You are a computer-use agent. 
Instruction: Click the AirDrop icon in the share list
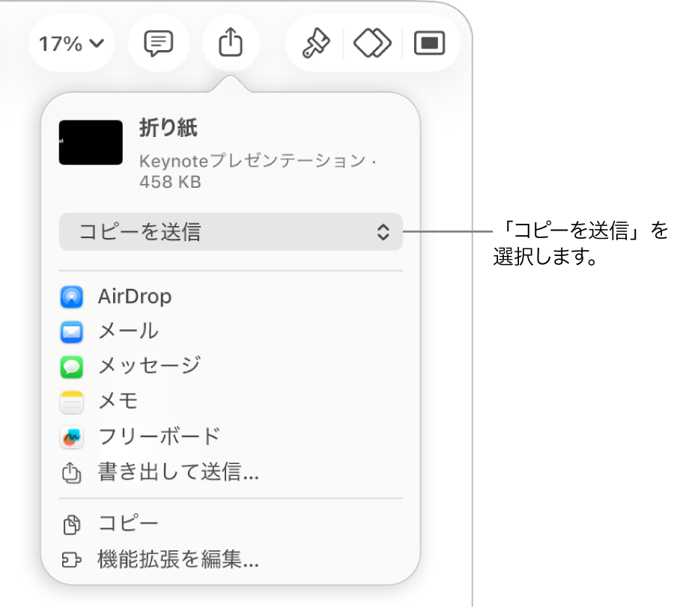coord(71,296)
